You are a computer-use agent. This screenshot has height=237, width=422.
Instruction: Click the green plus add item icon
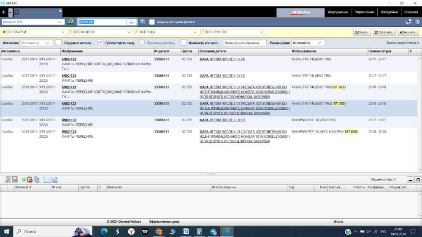[x=24, y=179]
